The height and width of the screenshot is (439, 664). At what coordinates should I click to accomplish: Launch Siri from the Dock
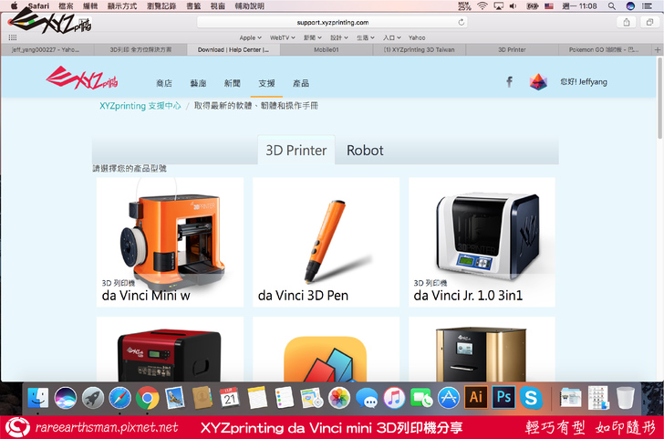click(x=66, y=398)
